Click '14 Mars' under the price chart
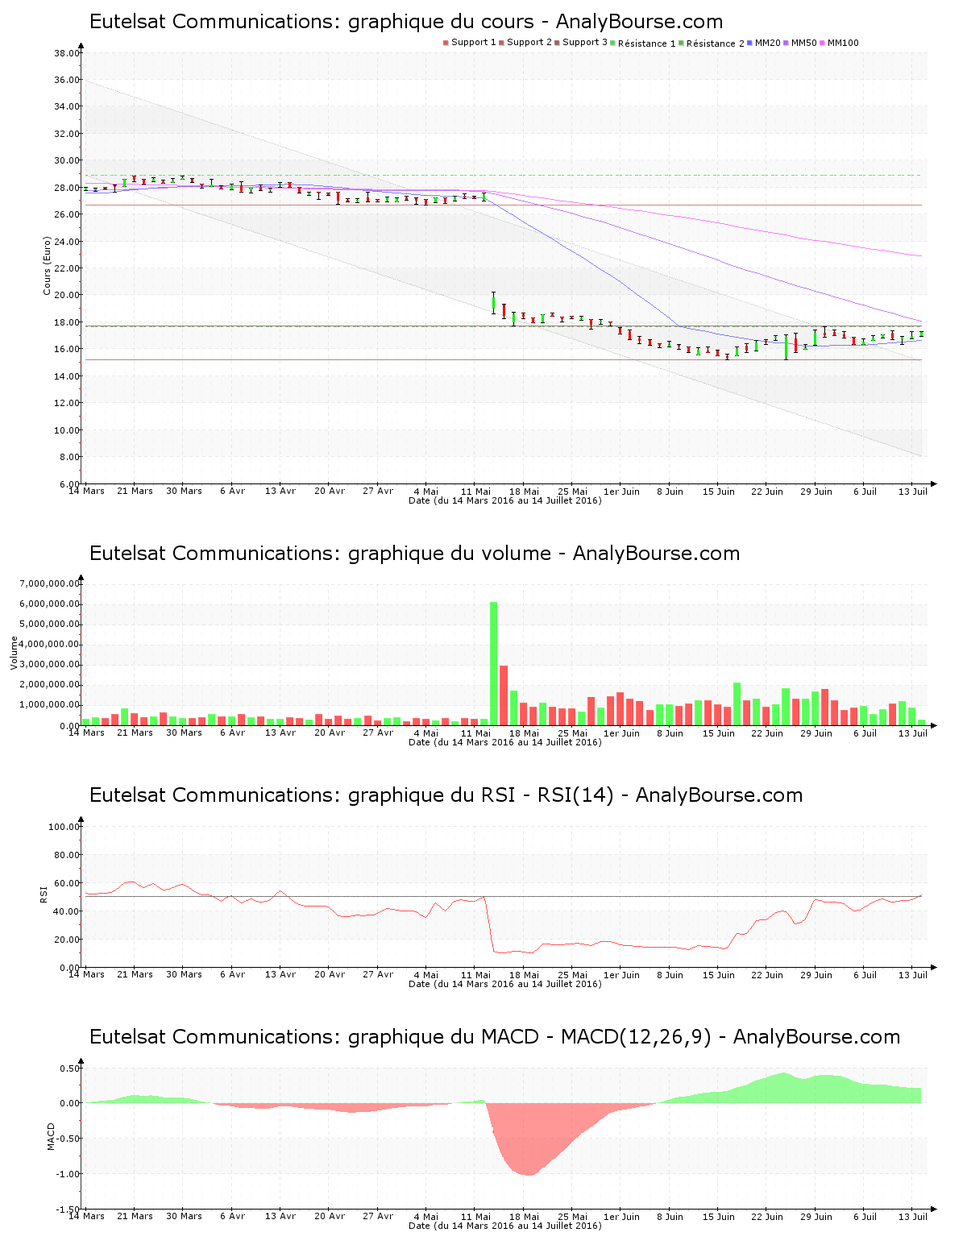Screen dimensions: 967x1249 click(86, 492)
